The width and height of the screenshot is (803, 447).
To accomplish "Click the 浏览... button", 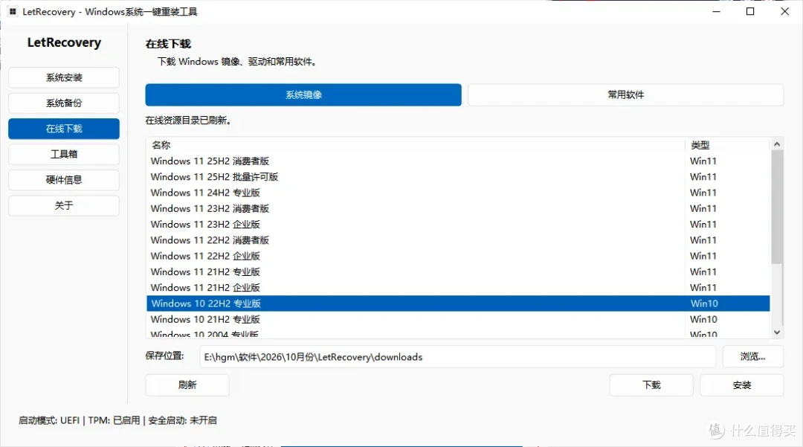I will (752, 356).
